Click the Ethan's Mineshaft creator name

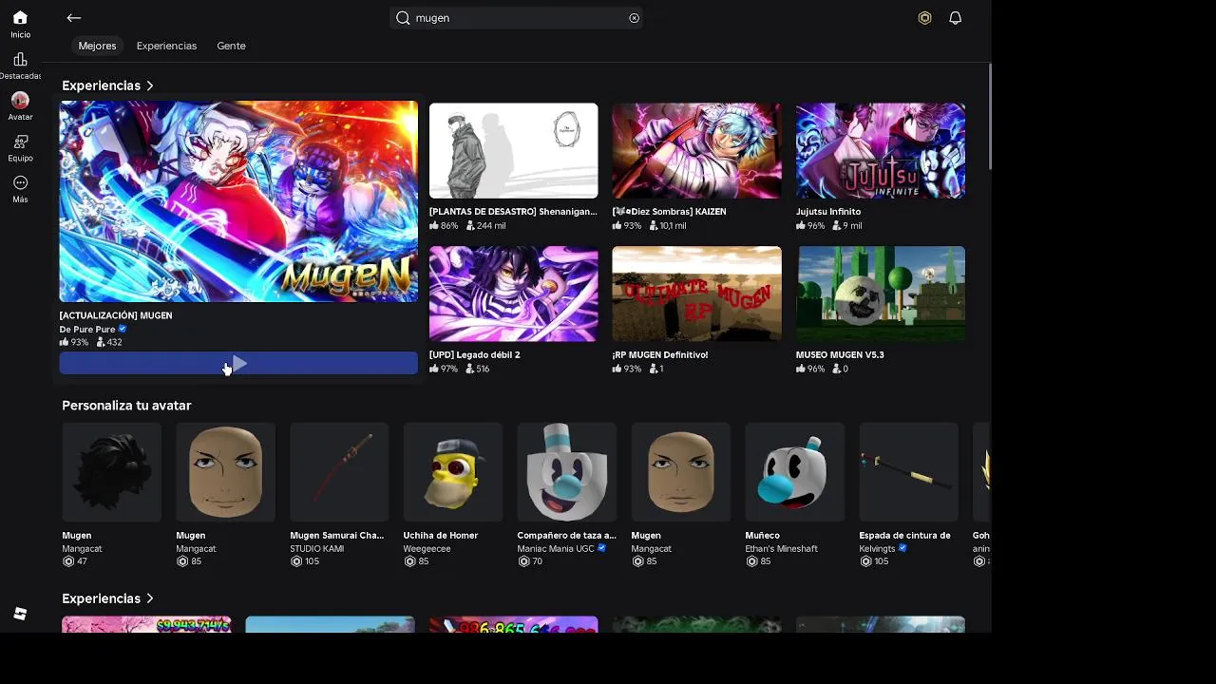coord(781,548)
